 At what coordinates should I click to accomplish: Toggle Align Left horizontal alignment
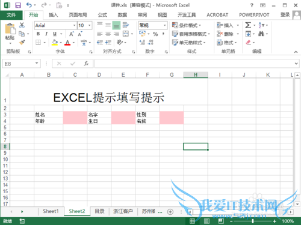tap(100, 34)
